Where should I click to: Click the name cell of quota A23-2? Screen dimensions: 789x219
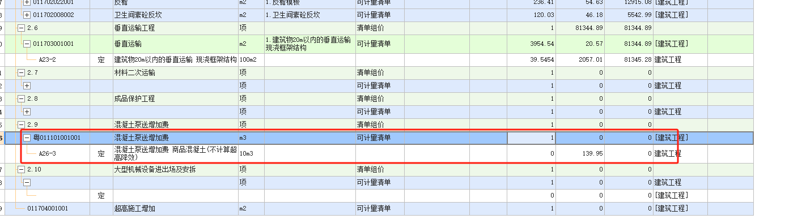click(175, 59)
